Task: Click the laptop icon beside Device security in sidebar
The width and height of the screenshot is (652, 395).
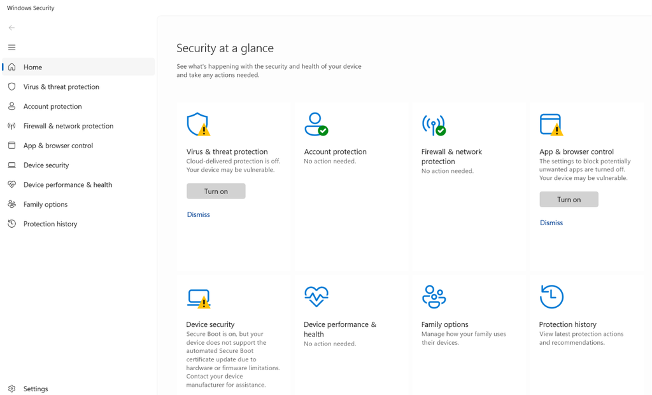Action: pos(11,165)
